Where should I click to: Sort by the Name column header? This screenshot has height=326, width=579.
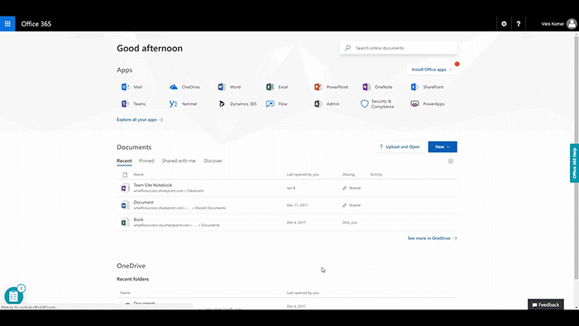pos(138,175)
